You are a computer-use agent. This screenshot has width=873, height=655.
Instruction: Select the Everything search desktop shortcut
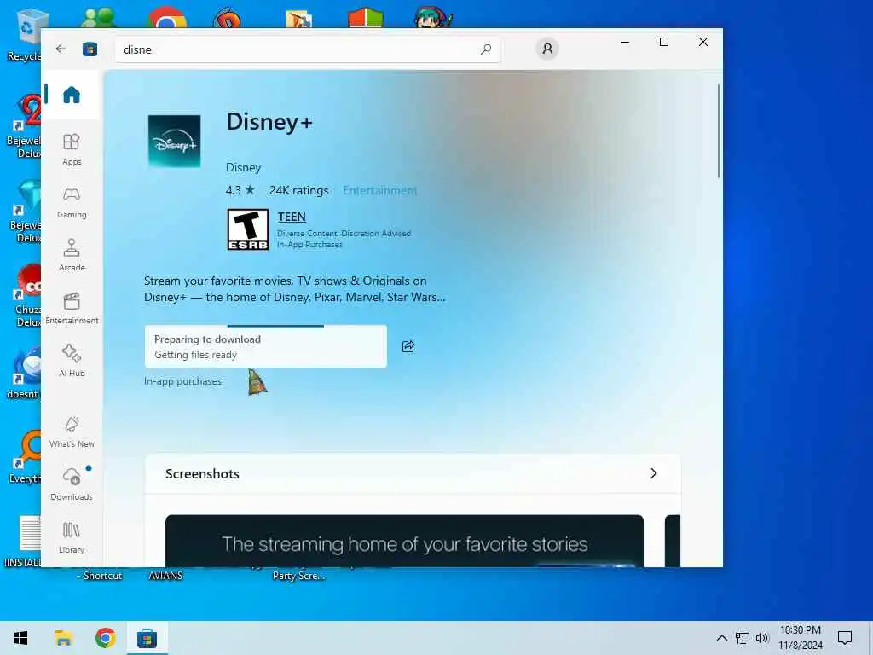point(25,457)
